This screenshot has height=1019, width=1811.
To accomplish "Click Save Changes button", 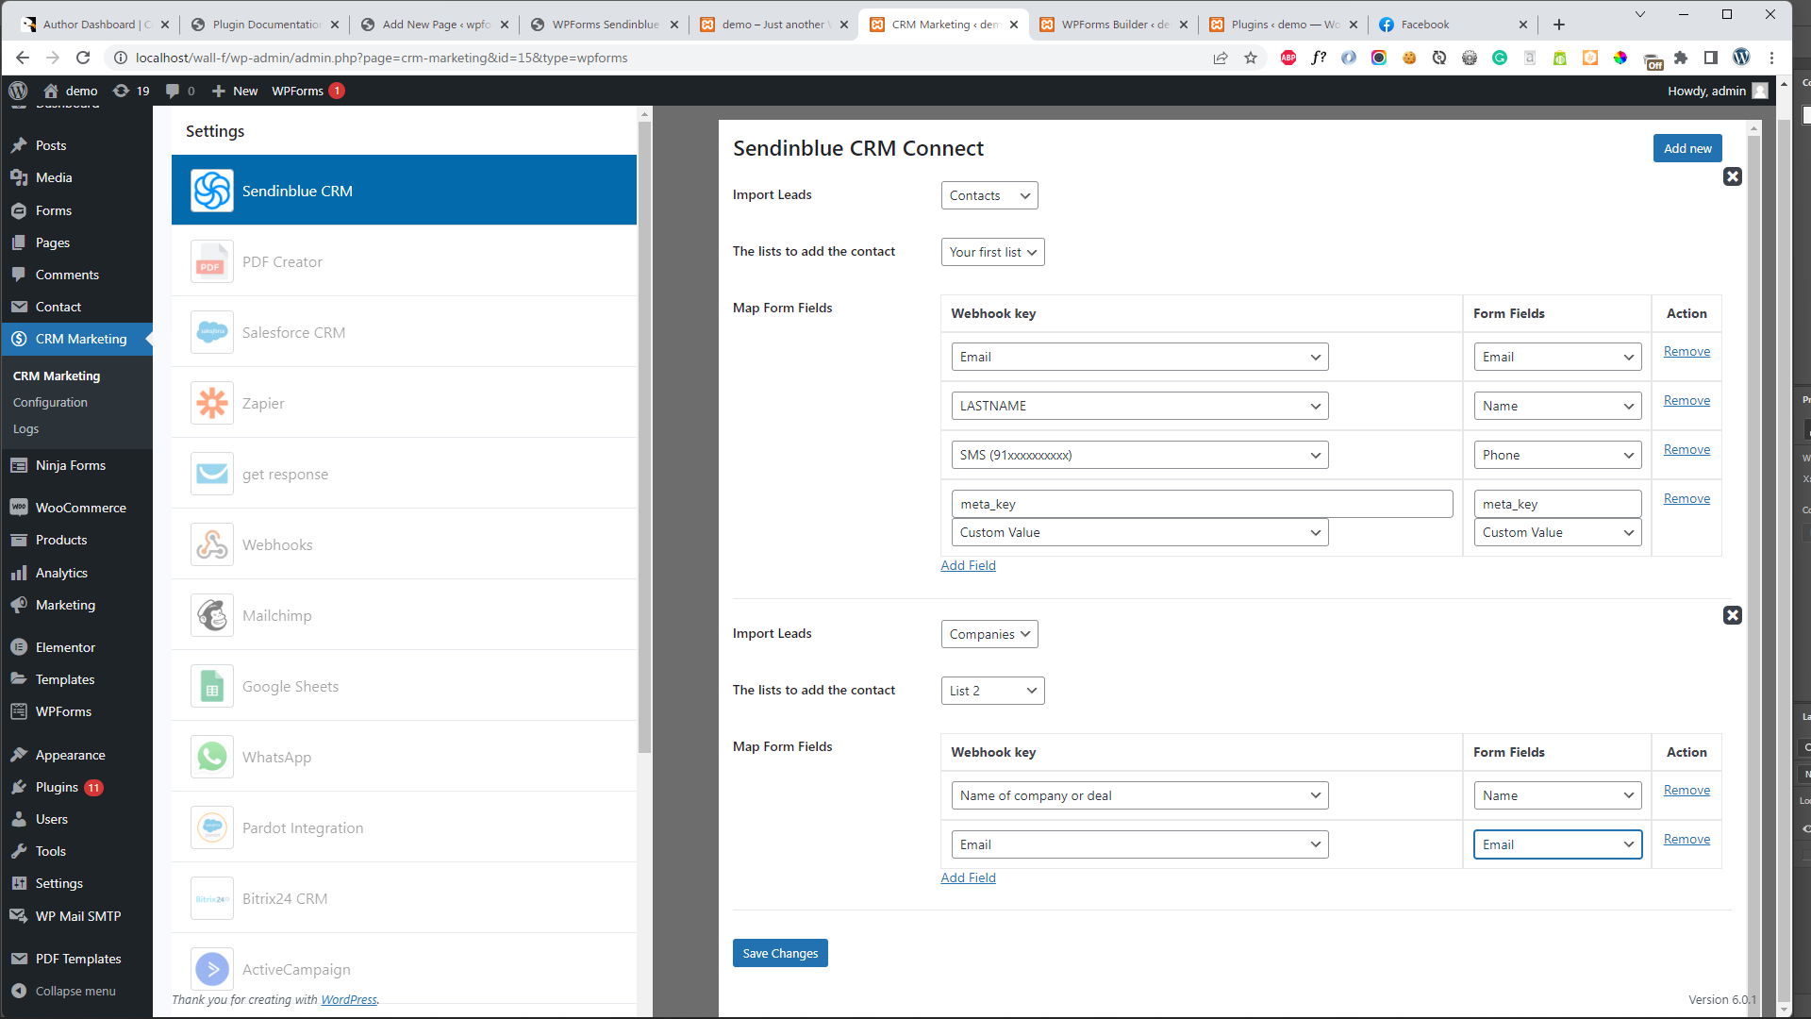I will (x=780, y=953).
